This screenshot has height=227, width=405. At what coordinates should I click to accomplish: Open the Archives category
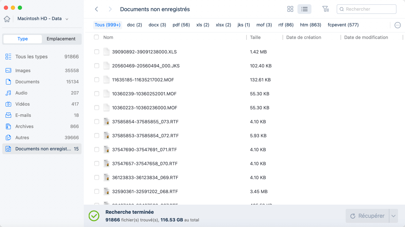[x=24, y=126]
